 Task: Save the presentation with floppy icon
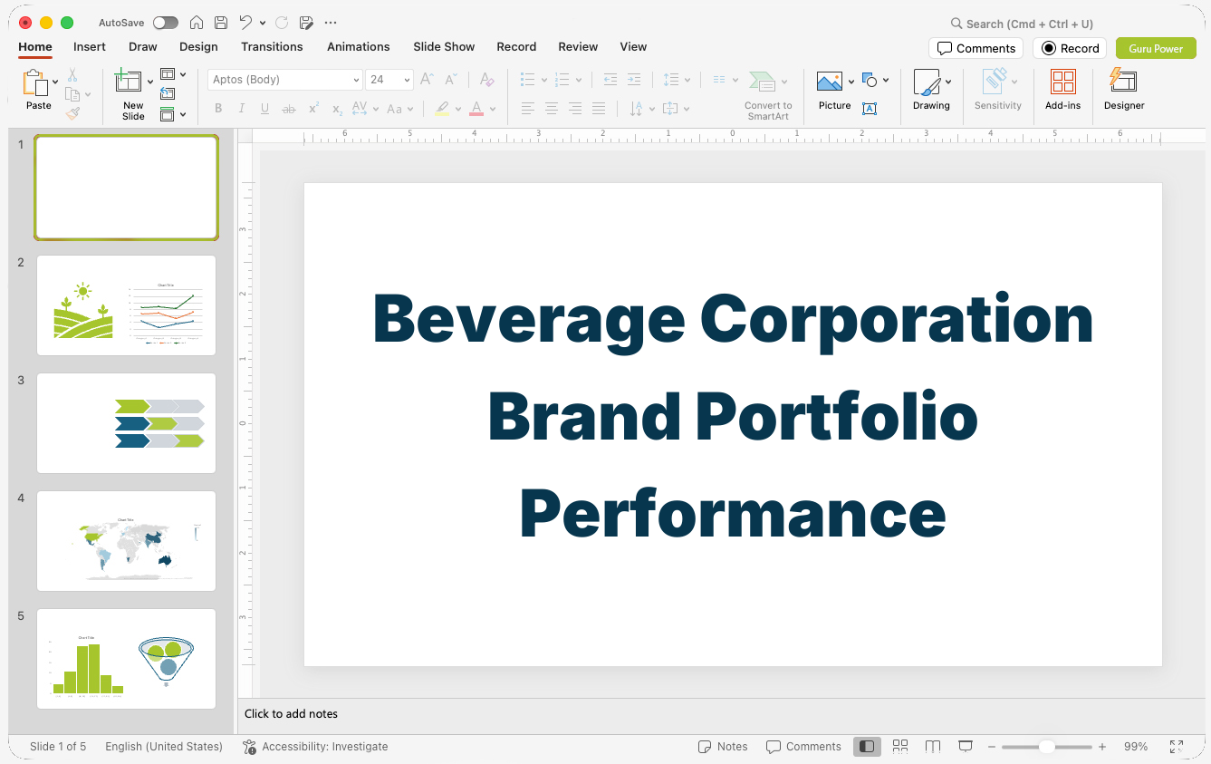[x=221, y=23]
